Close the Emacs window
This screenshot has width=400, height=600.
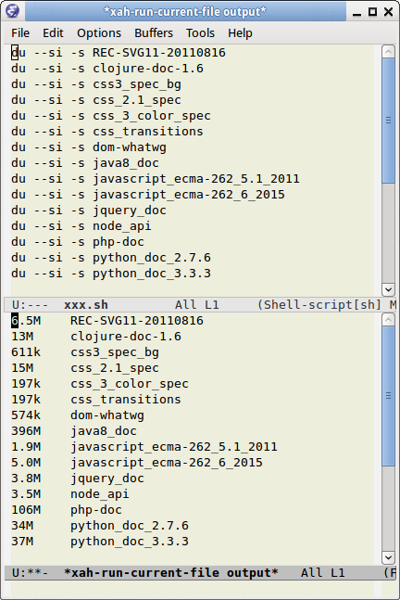(388, 12)
